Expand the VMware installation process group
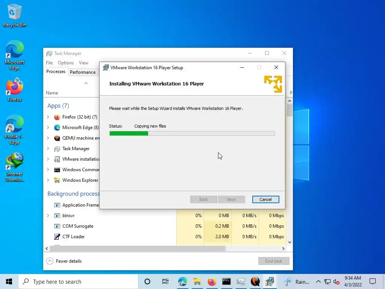The width and height of the screenshot is (385, 289). (x=48, y=159)
